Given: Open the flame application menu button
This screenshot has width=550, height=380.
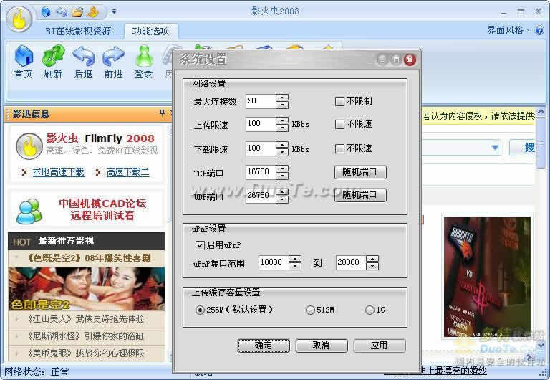Looking at the screenshot, I should pos(19,19).
